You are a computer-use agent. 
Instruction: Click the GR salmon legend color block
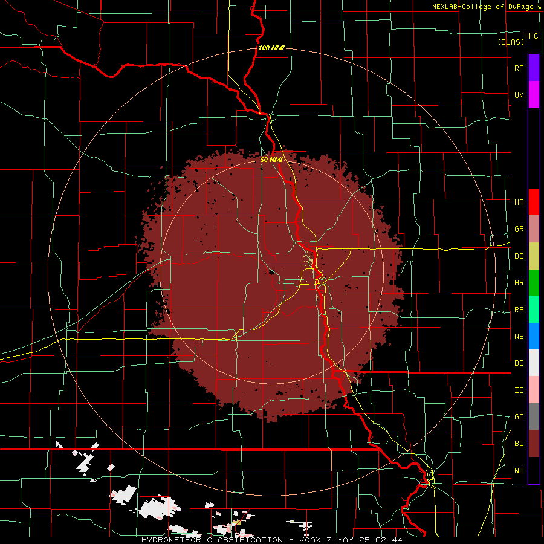click(534, 229)
